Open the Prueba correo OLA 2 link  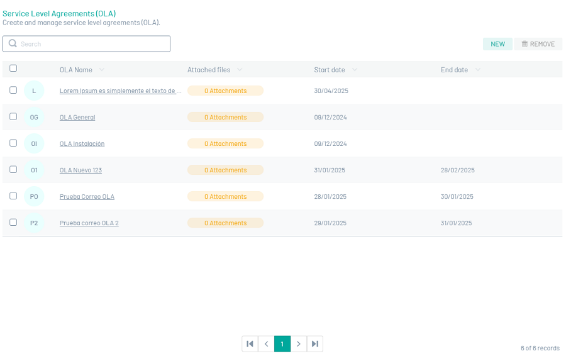pos(89,223)
